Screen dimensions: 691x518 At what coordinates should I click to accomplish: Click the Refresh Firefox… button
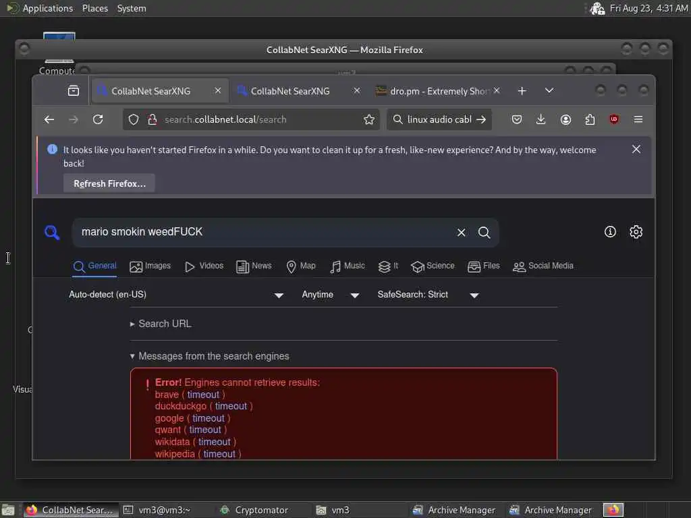tap(109, 183)
